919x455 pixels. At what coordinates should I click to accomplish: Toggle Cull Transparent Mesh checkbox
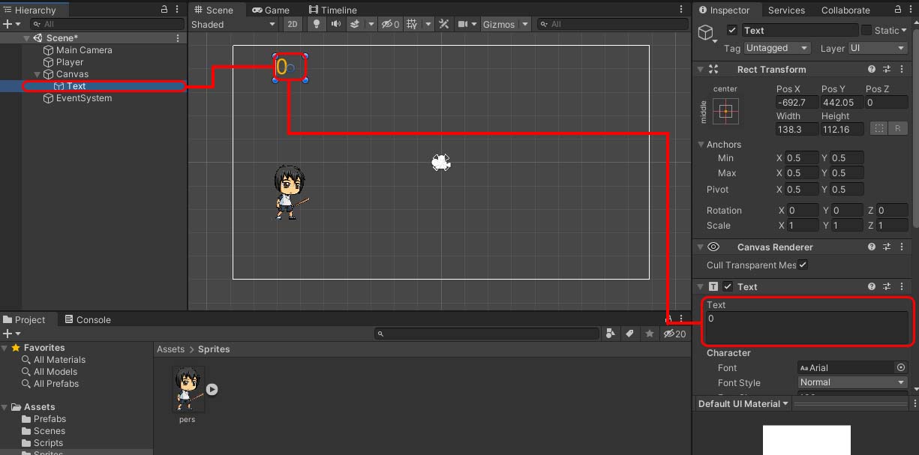803,265
